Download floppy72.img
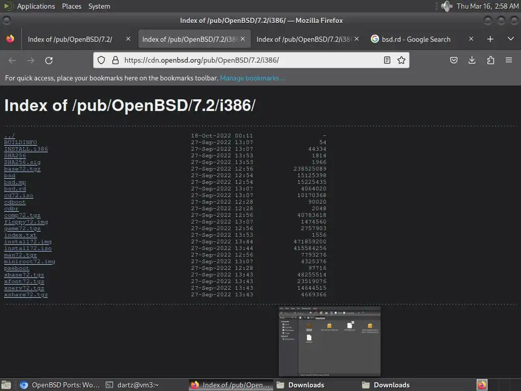Screen dimensions: 521x391 click(x=26, y=222)
